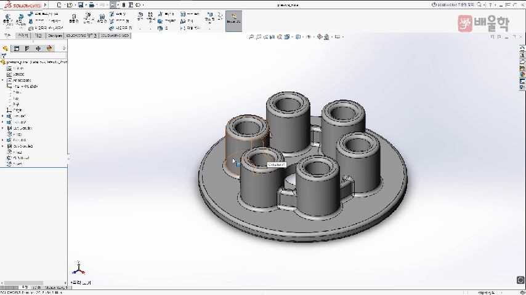Click Zoom to Area in the view toolbar
526x295 pixels.
click(258, 37)
